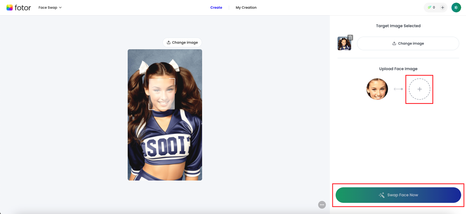466x214 pixels.
Task: Click the Upload Face Image heading
Action: point(398,69)
